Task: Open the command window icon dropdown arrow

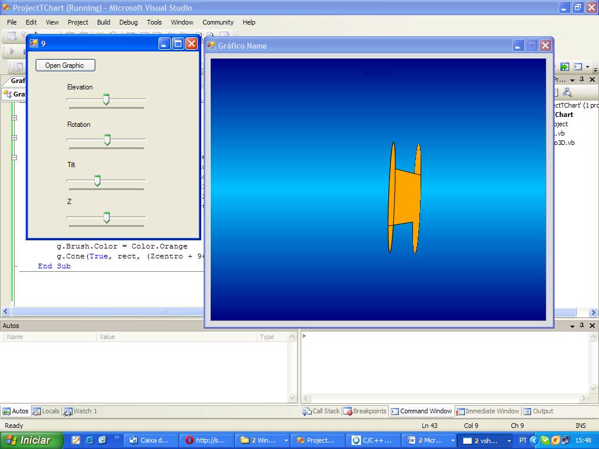Action: [x=587, y=67]
